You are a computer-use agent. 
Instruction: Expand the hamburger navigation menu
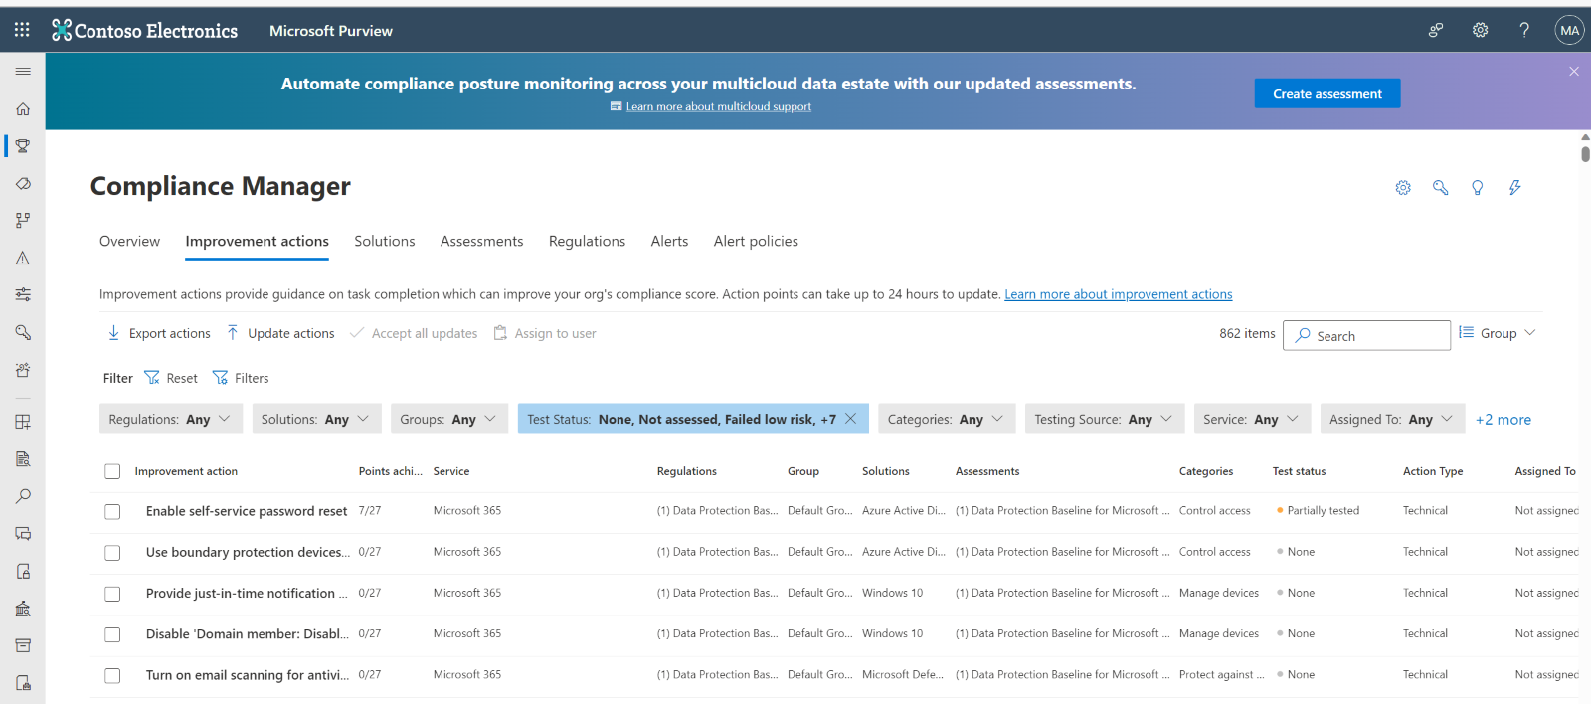click(23, 72)
